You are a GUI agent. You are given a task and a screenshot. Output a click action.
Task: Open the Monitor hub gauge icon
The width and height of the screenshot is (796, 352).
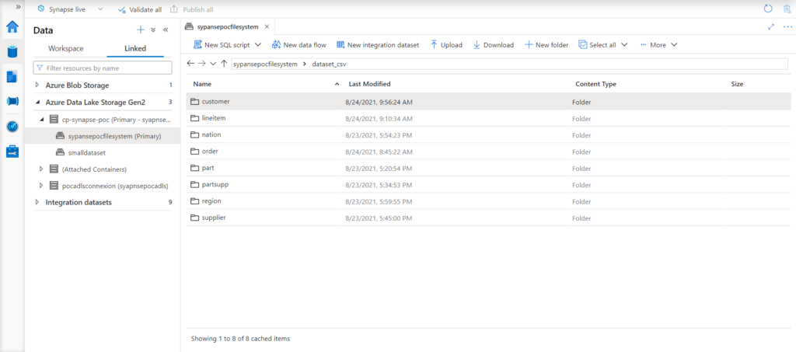(x=12, y=127)
